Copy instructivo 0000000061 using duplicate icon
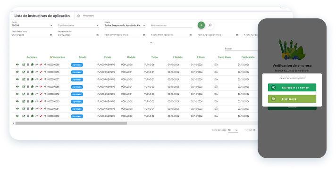This screenshot has width=336, height=170. [32, 109]
